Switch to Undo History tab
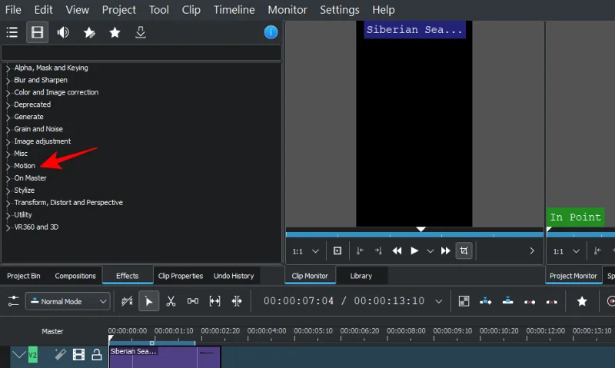This screenshot has width=615, height=368. pyautogui.click(x=234, y=276)
